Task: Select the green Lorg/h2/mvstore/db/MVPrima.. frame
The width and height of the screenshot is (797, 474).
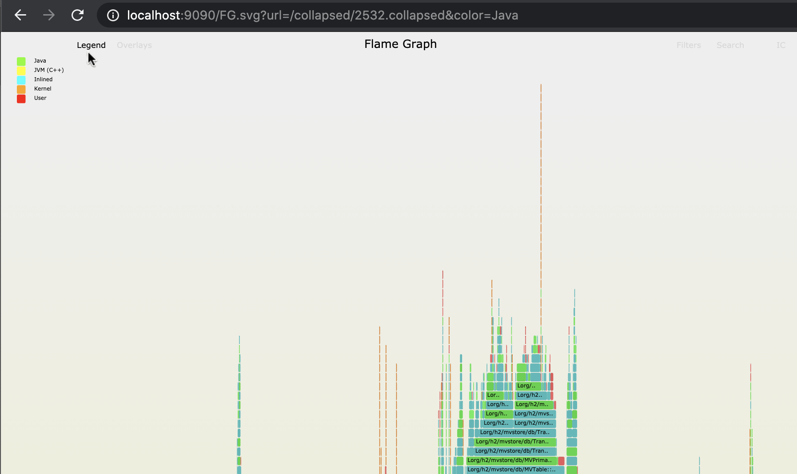Action: [511, 460]
